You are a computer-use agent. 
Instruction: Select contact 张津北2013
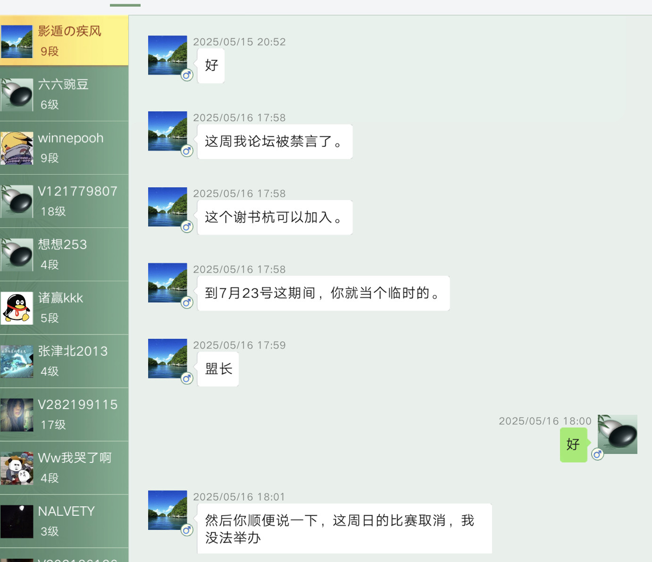point(64,361)
